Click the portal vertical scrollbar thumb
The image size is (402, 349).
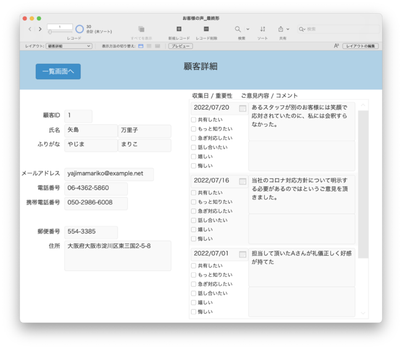point(363,184)
